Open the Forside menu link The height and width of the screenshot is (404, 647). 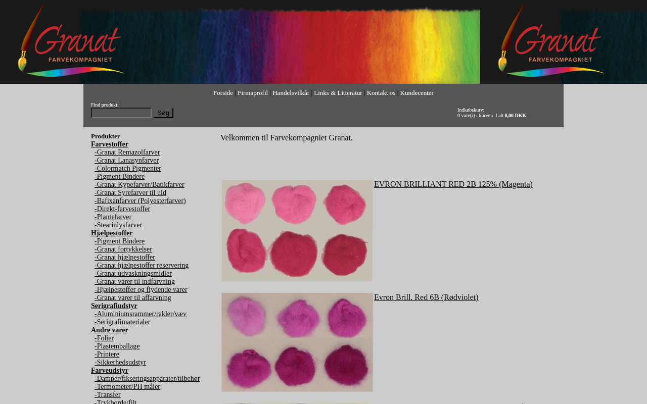pyautogui.click(x=223, y=93)
